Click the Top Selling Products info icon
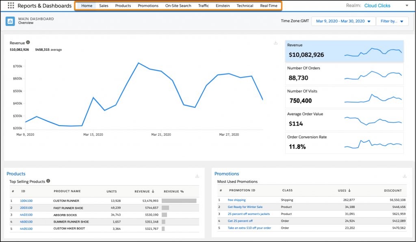The image size is (416, 242). [48, 181]
